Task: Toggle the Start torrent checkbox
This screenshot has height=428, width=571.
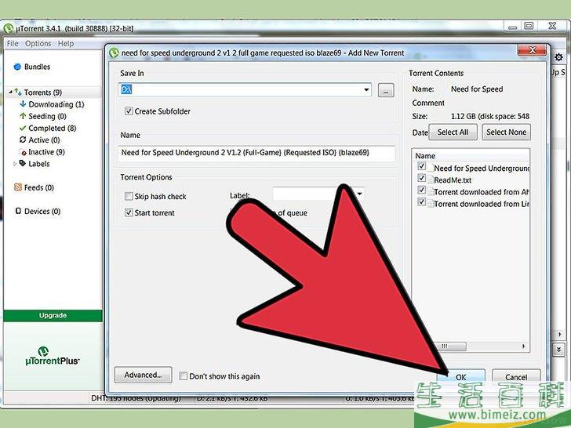Action: click(x=128, y=212)
